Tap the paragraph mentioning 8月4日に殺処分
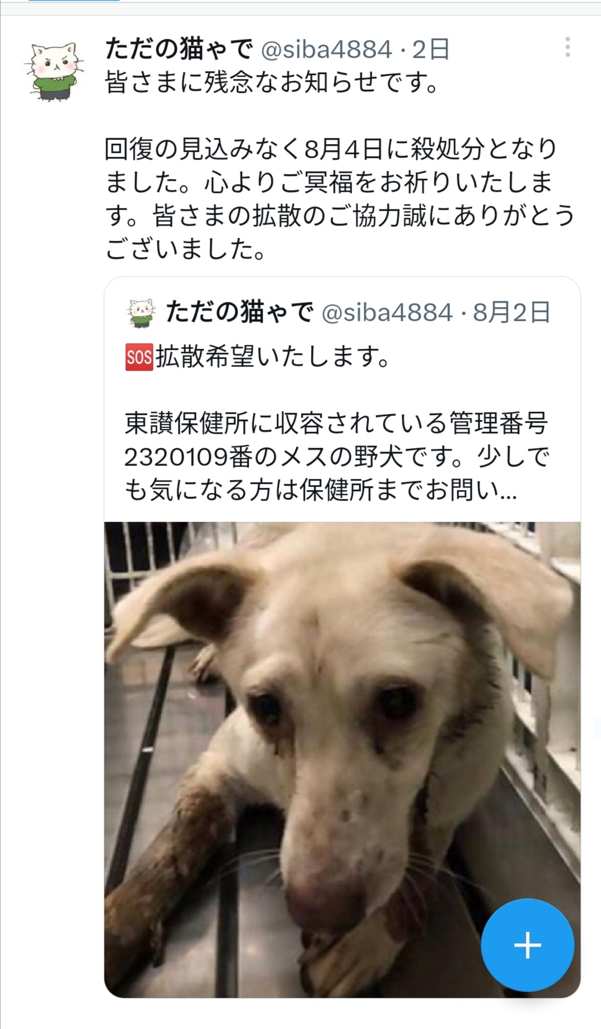 coord(339,199)
